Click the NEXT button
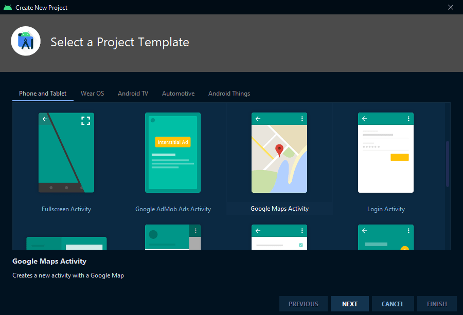Viewport: 463px width, 315px height. click(350, 304)
